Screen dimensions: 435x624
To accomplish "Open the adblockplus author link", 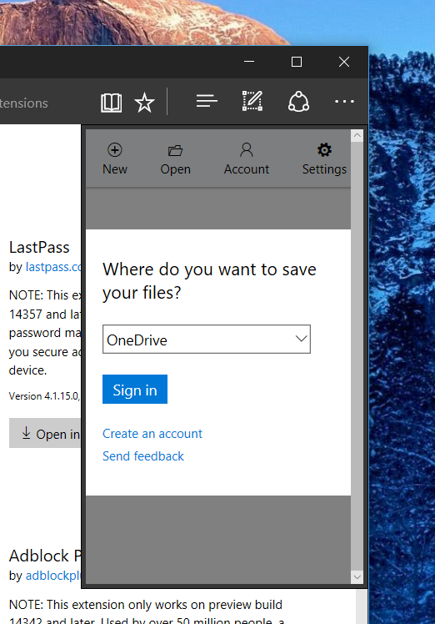I will 53,576.
